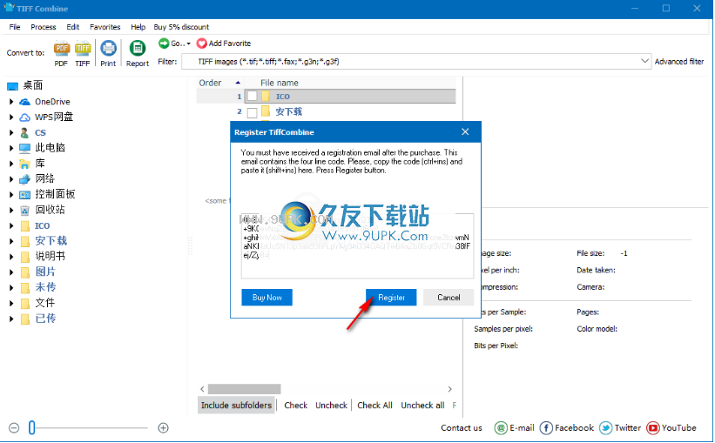Click the green Go arrow icon

(164, 43)
